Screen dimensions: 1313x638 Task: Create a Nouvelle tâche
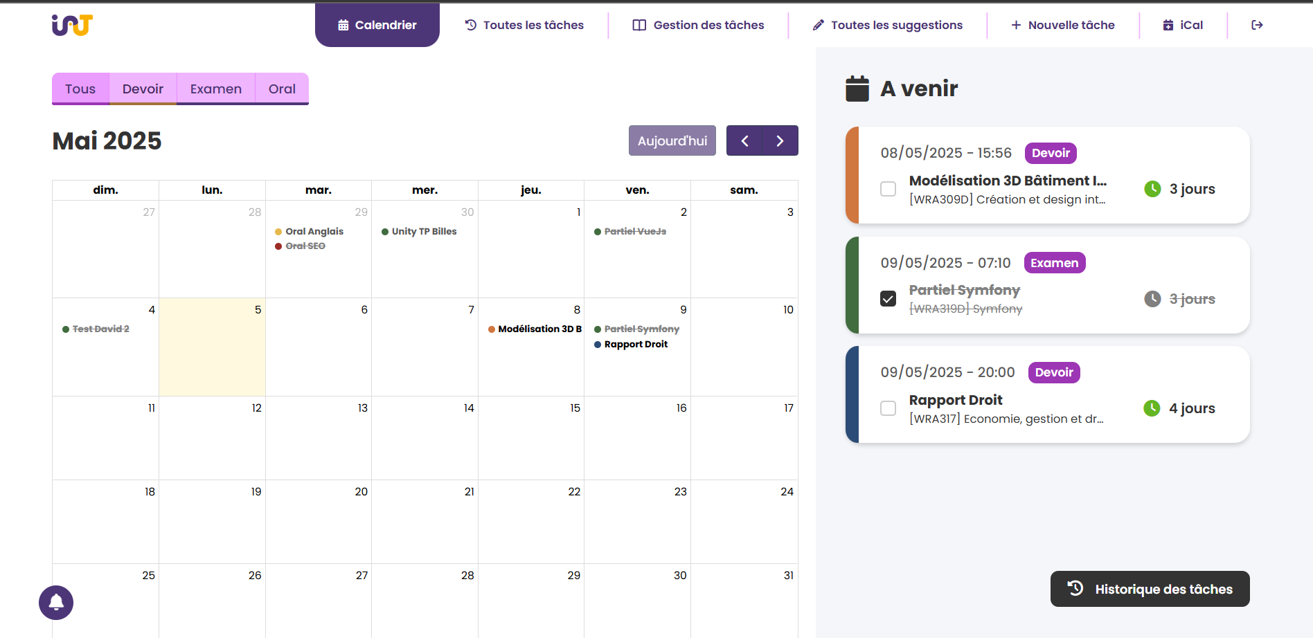coord(1063,25)
